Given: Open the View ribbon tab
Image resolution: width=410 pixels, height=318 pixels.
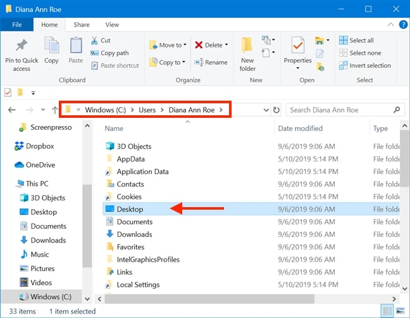Looking at the screenshot, I should pyautogui.click(x=112, y=25).
